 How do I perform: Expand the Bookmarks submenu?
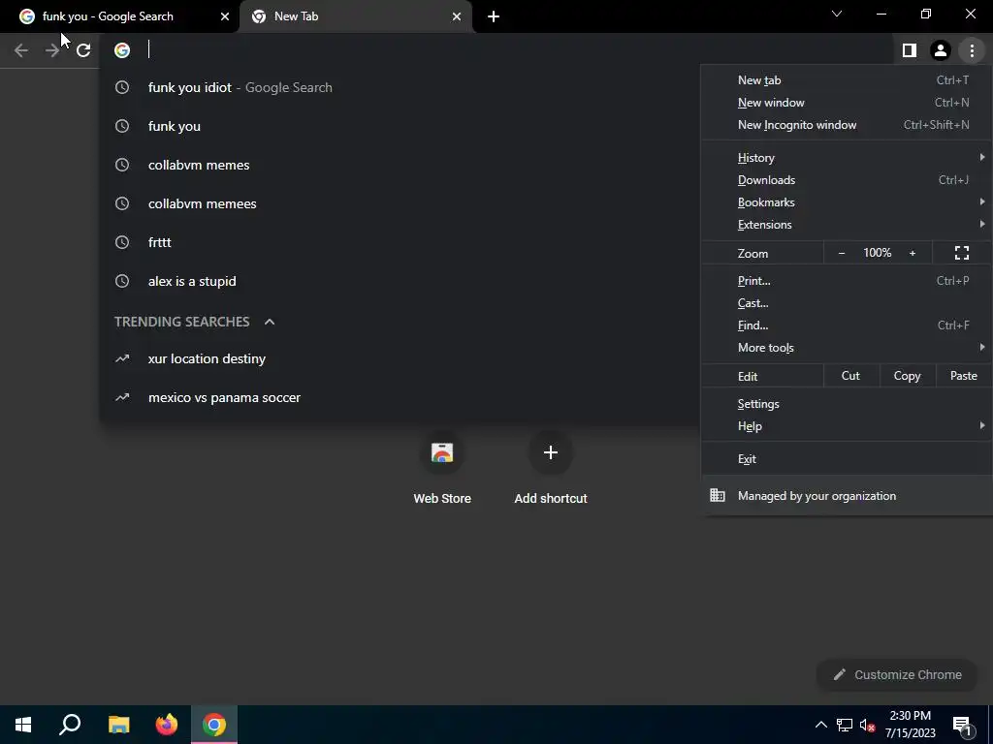[847, 202]
